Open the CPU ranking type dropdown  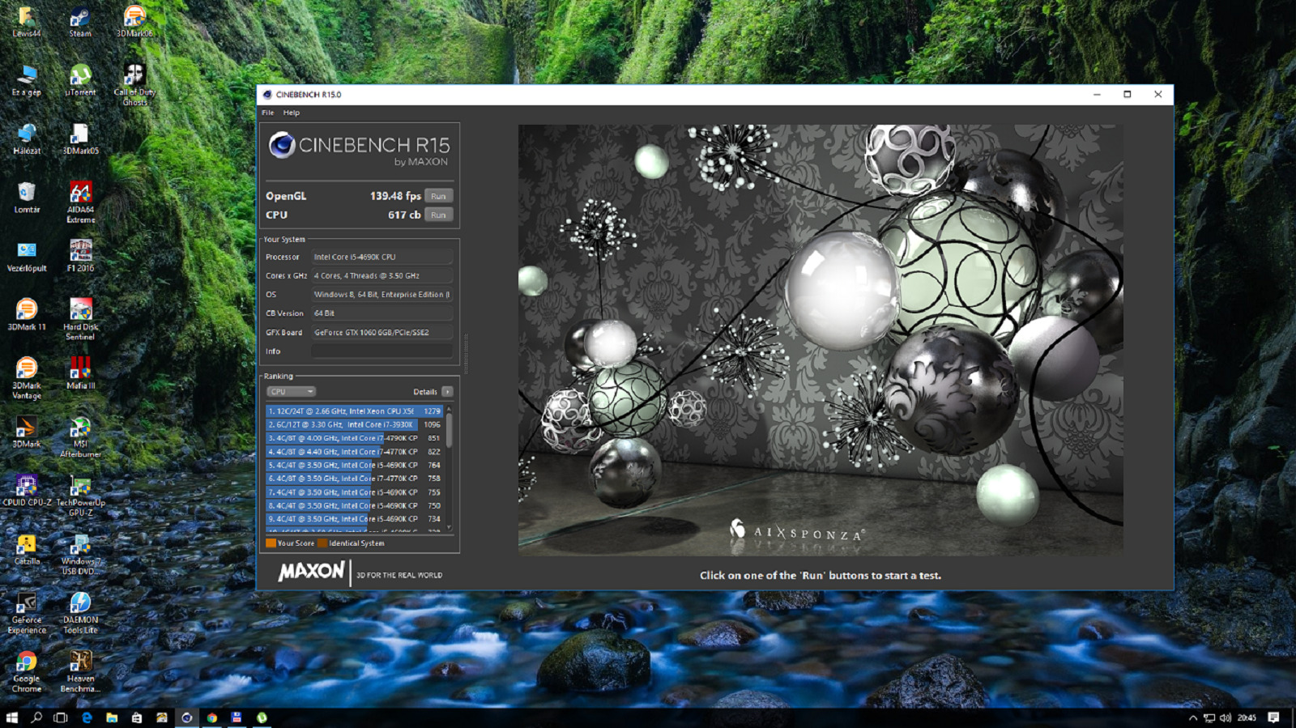(x=291, y=392)
